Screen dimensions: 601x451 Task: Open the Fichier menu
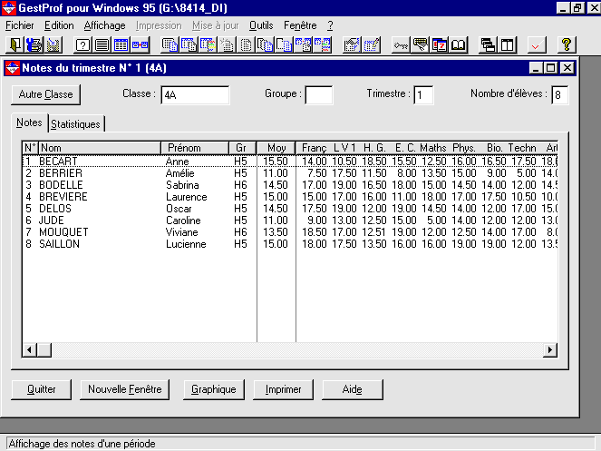click(19, 25)
